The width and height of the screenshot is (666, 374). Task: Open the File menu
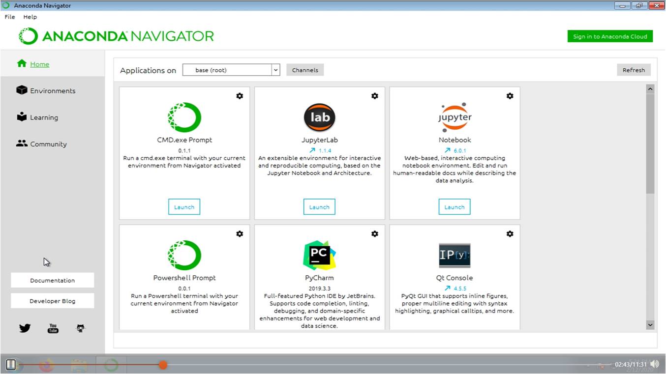(x=9, y=16)
